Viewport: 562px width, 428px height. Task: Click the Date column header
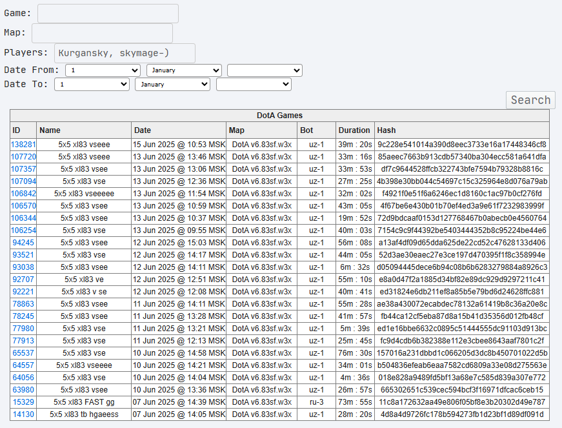pos(179,130)
